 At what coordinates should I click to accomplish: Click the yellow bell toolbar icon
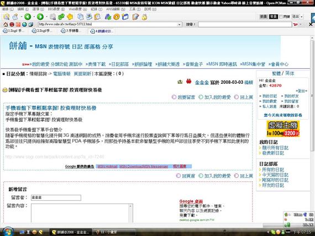(144, 17)
